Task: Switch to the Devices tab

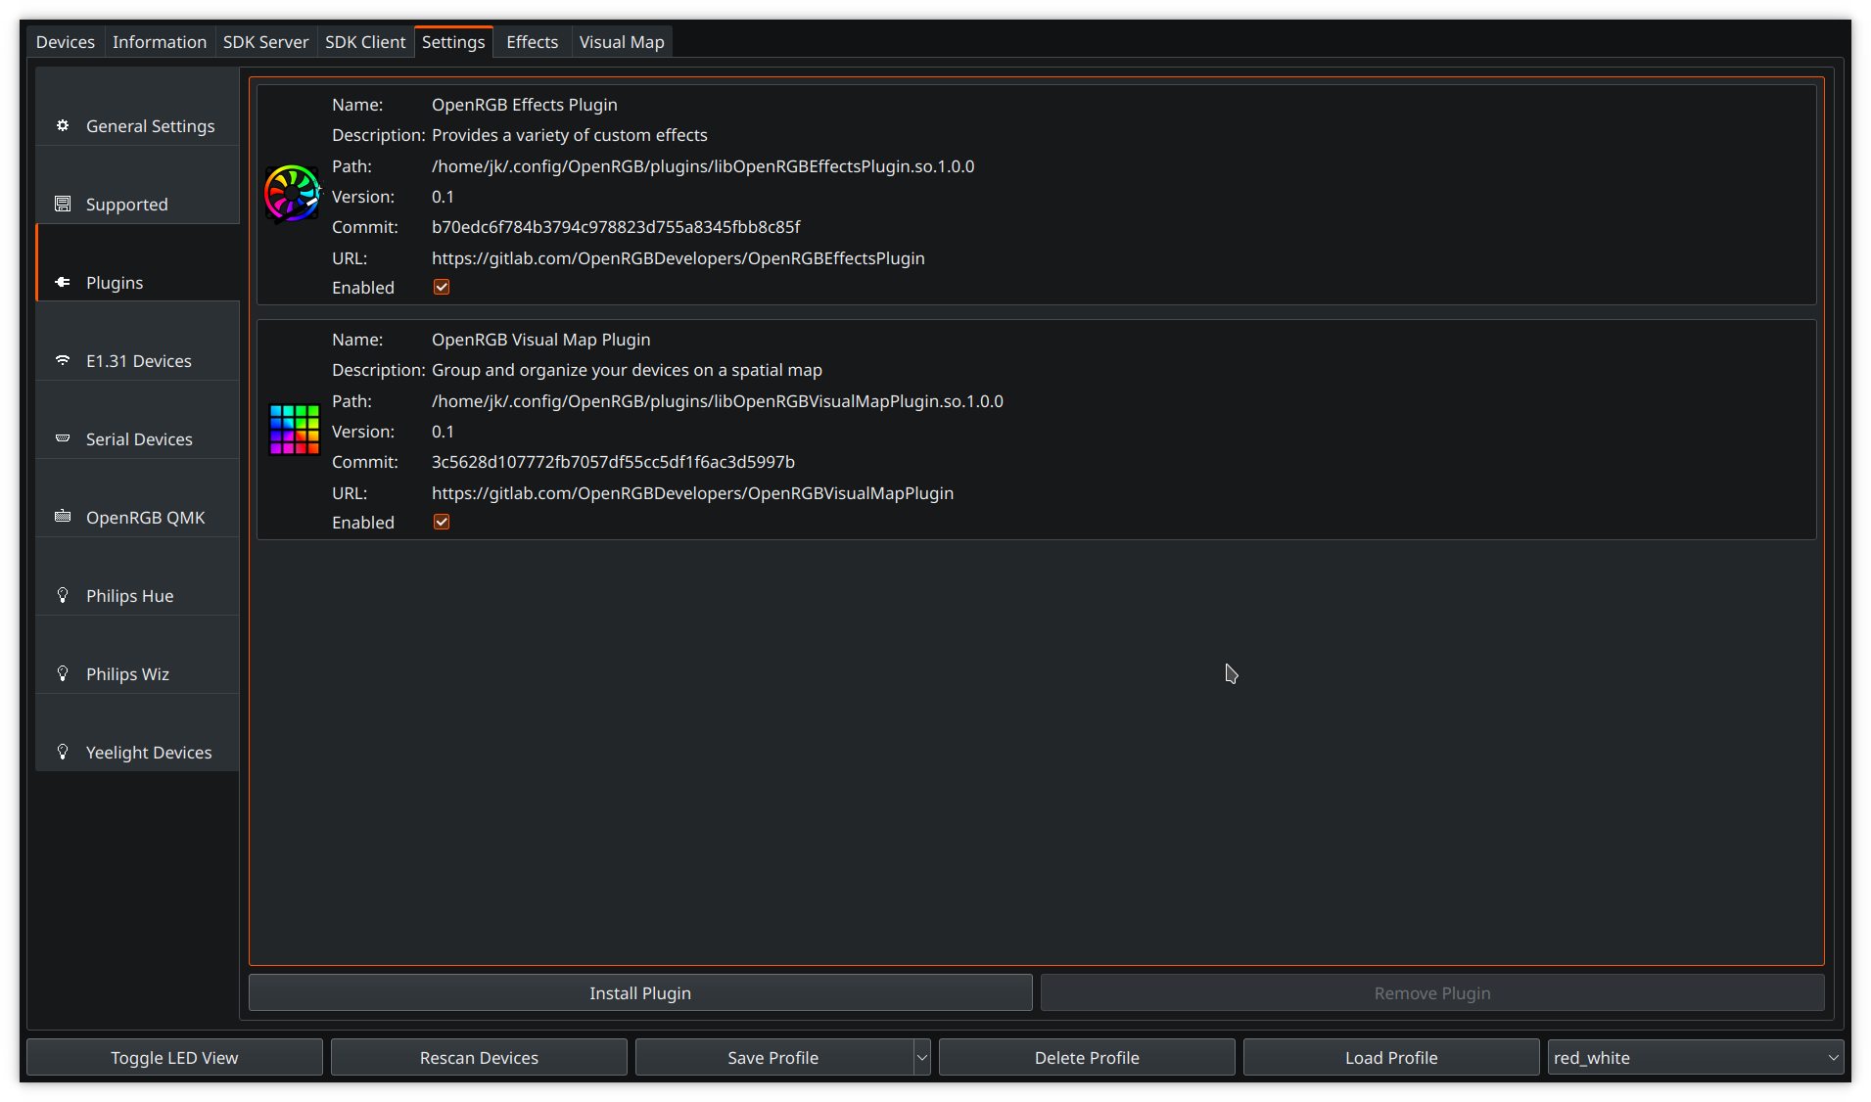Action: [x=66, y=42]
